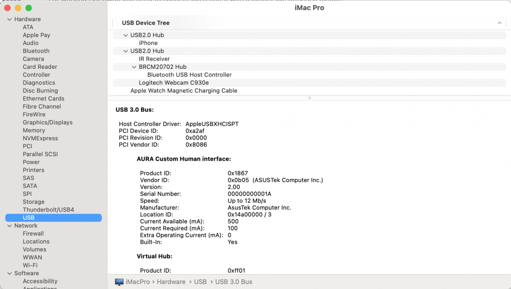Select Camera in the sidebar
Viewport: 511px width, 289px height.
coord(33,59)
